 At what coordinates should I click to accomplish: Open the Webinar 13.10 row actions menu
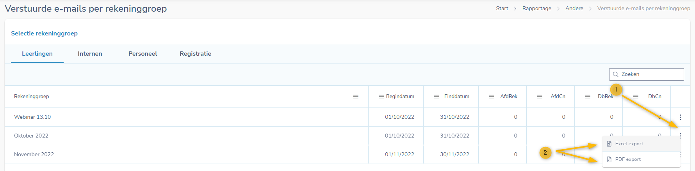point(681,117)
